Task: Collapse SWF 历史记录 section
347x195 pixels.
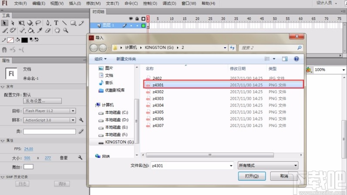Action: (x=3, y=177)
